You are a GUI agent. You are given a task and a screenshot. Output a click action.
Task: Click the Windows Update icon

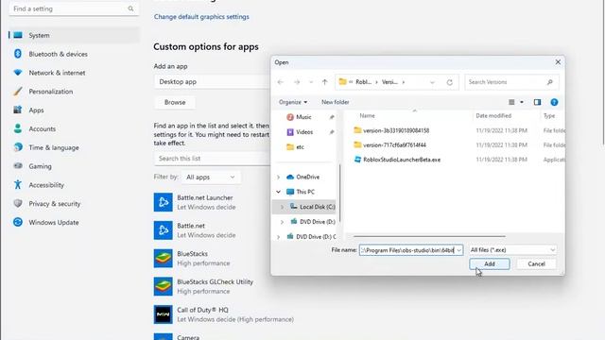[x=18, y=222]
